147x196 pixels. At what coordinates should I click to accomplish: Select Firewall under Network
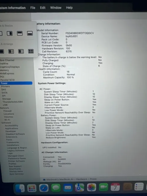pyautogui.click(x=7, y=111)
